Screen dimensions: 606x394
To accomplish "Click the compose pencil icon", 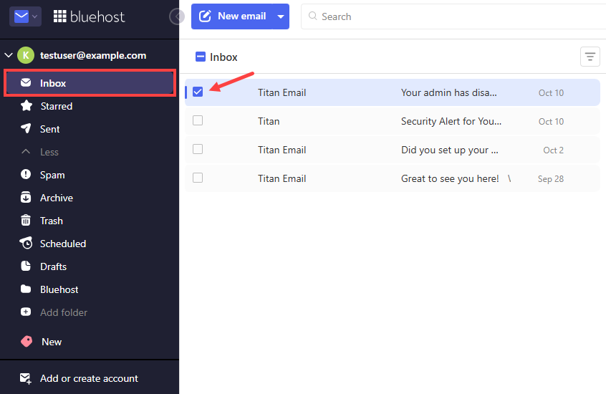I will 205,16.
